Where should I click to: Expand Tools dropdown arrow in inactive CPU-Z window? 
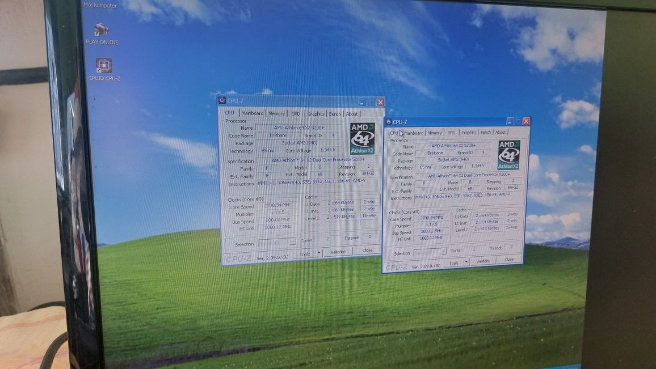click(x=319, y=253)
